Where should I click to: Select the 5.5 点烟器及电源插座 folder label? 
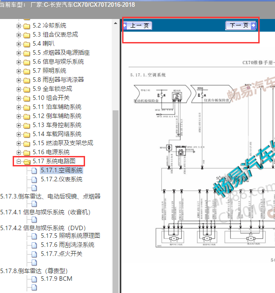[61, 53]
